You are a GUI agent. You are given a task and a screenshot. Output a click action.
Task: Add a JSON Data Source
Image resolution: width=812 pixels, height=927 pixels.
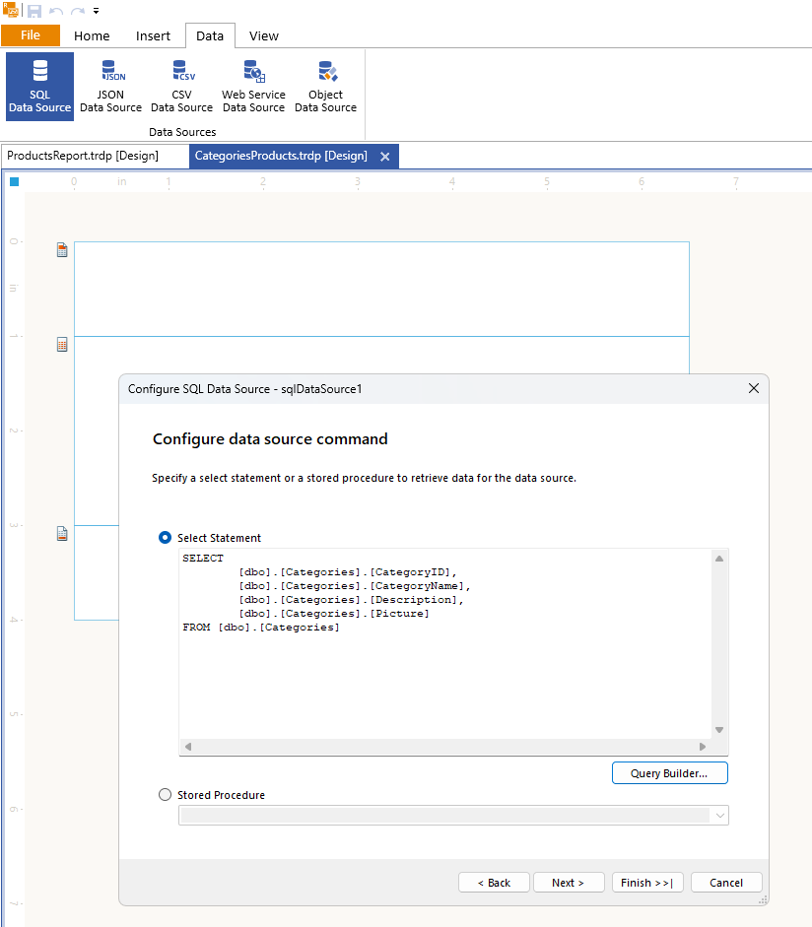click(x=110, y=87)
